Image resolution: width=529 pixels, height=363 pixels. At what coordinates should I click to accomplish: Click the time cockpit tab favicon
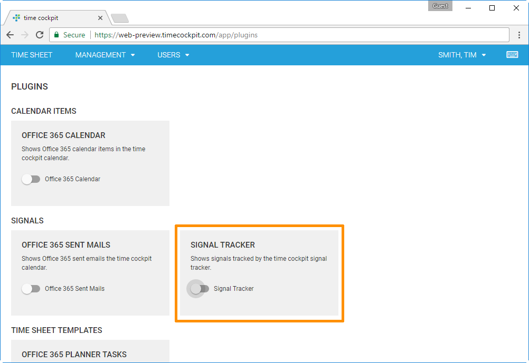click(16, 18)
